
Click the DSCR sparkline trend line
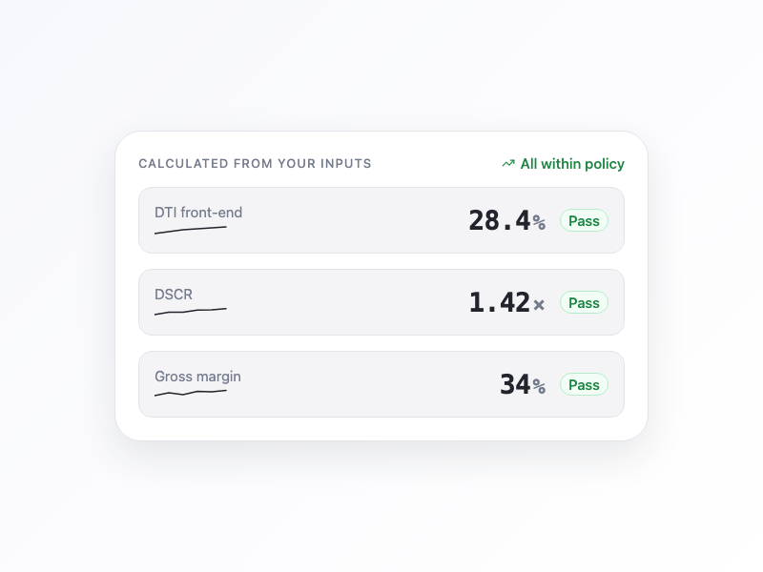pos(191,311)
